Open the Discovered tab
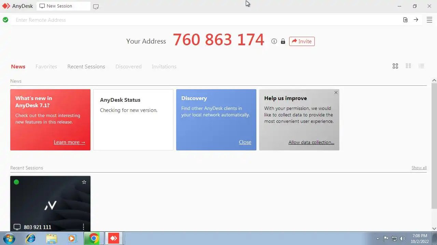Viewport: 437px width, 245px height. coord(128,66)
